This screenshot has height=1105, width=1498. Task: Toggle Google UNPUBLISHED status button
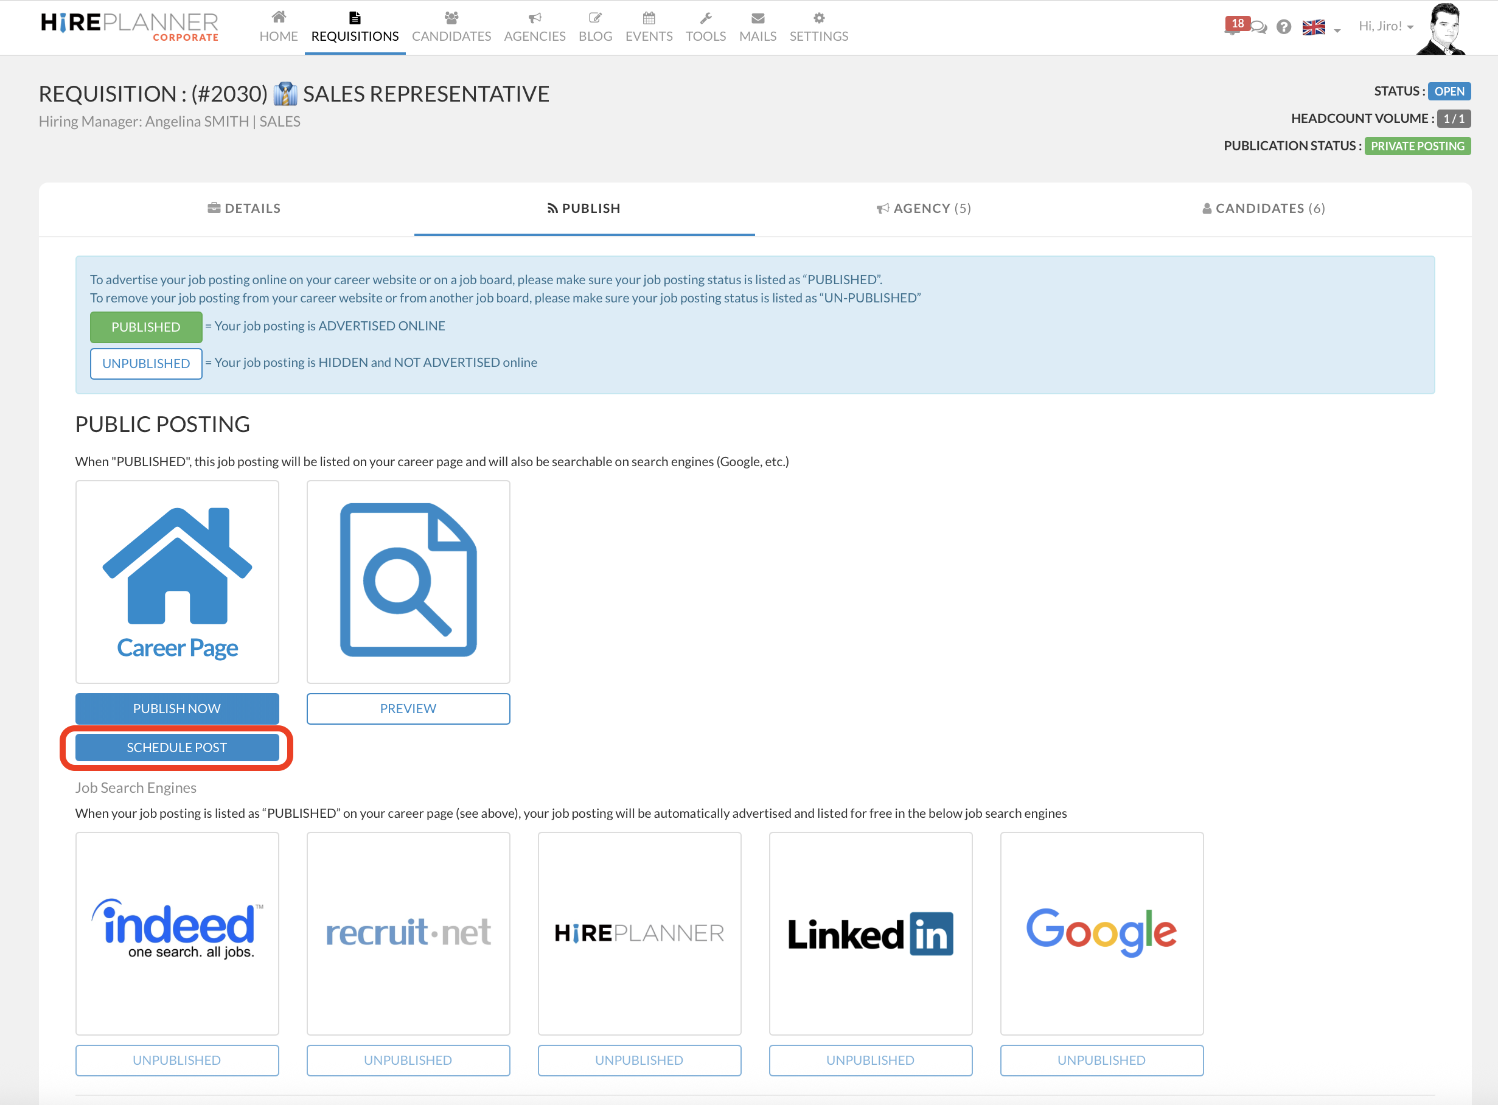tap(1101, 1059)
